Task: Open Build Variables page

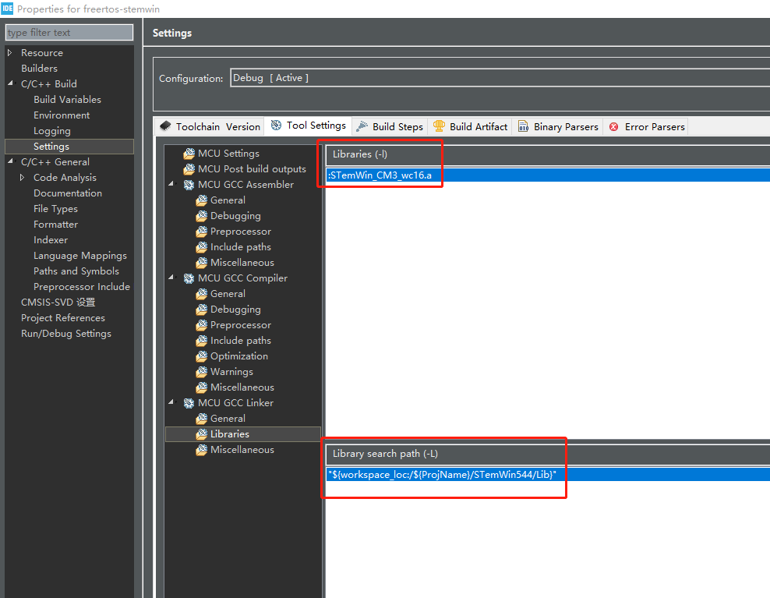Action: [67, 99]
